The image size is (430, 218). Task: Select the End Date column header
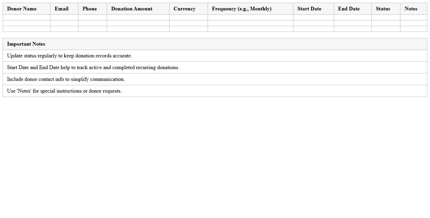pyautogui.click(x=349, y=9)
